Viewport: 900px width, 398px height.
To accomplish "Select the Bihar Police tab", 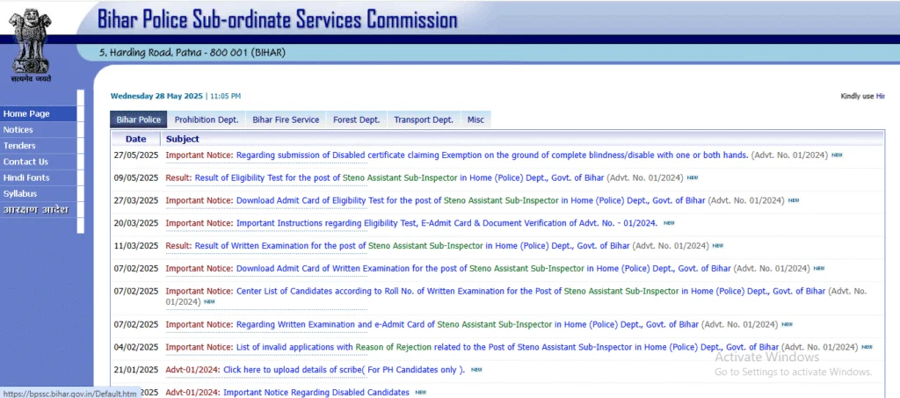I will (138, 119).
